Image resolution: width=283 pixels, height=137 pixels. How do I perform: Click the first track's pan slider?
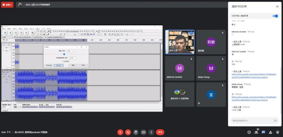pos(7,50)
